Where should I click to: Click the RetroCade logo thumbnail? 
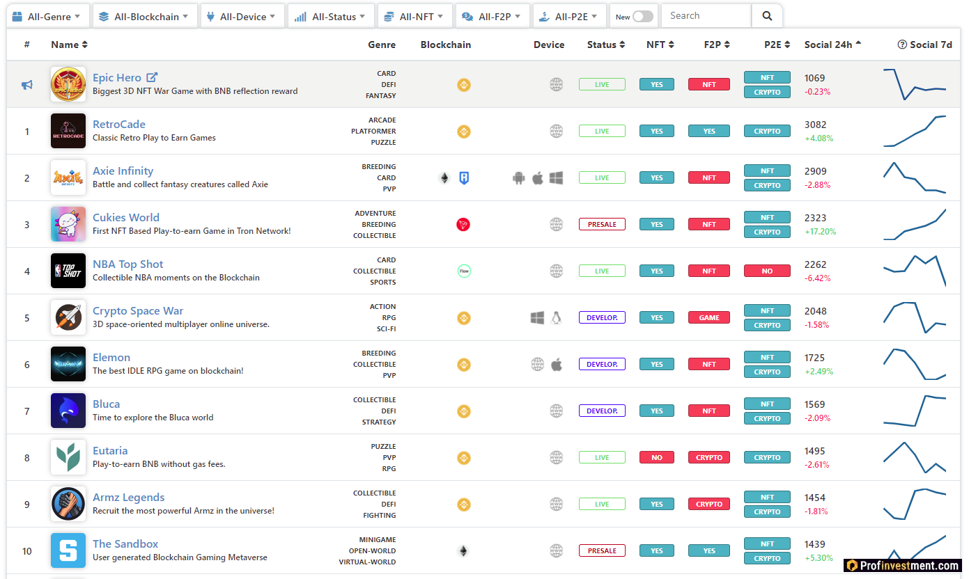tap(68, 131)
